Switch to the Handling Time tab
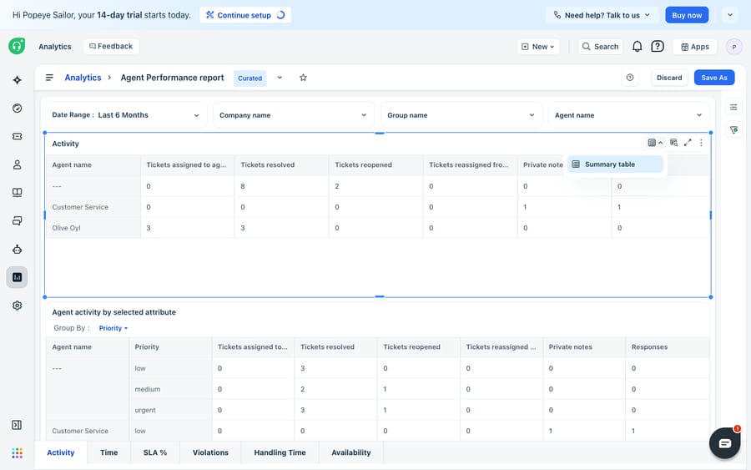 (280, 452)
